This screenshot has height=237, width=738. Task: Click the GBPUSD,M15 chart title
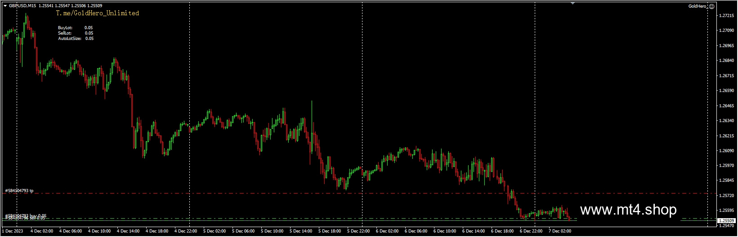coord(22,6)
